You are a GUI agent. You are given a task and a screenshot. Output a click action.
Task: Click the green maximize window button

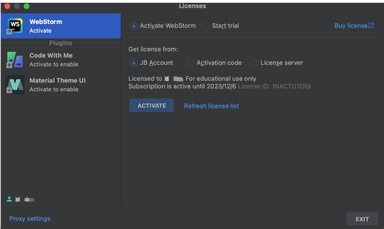[x=26, y=6]
